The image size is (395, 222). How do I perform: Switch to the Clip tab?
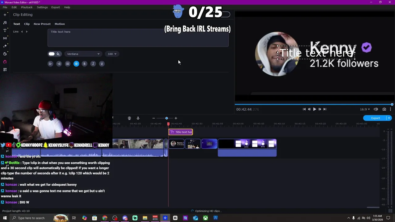pyautogui.click(x=27, y=24)
